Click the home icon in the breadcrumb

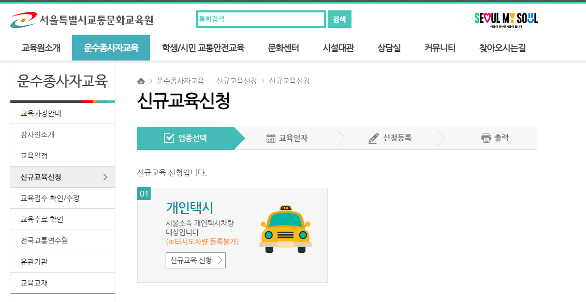point(140,81)
